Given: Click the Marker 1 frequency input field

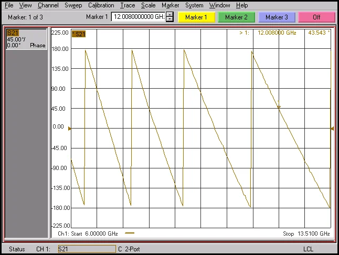Looking at the screenshot, I should (x=138, y=17).
